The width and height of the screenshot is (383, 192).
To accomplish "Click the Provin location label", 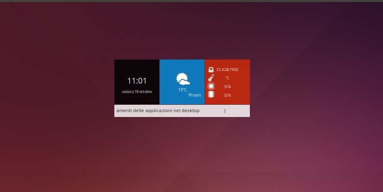I will pos(195,95).
